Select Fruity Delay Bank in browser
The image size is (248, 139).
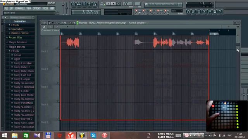point(24,71)
